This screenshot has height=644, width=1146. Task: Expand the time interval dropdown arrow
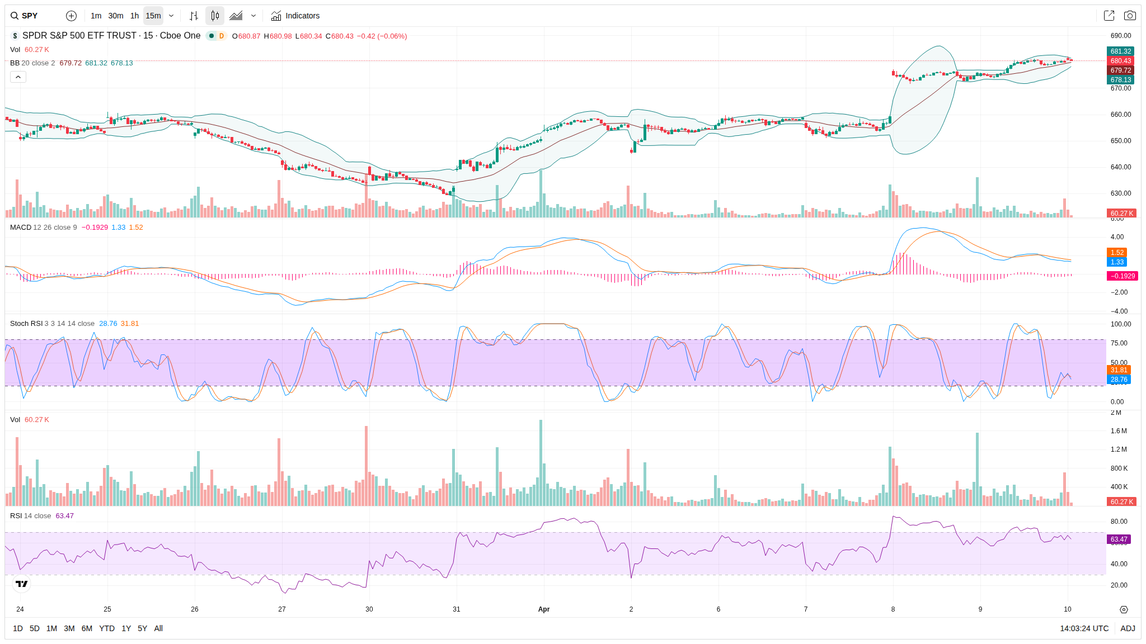(x=171, y=16)
